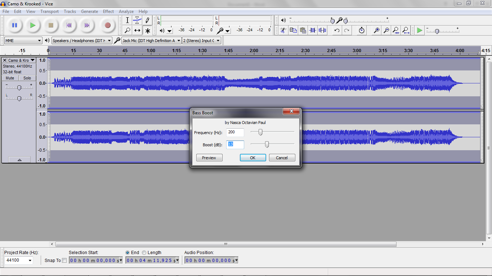Select the Multi-Tool asterisk mode
Image resolution: width=492 pixels, height=276 pixels.
coord(147,30)
